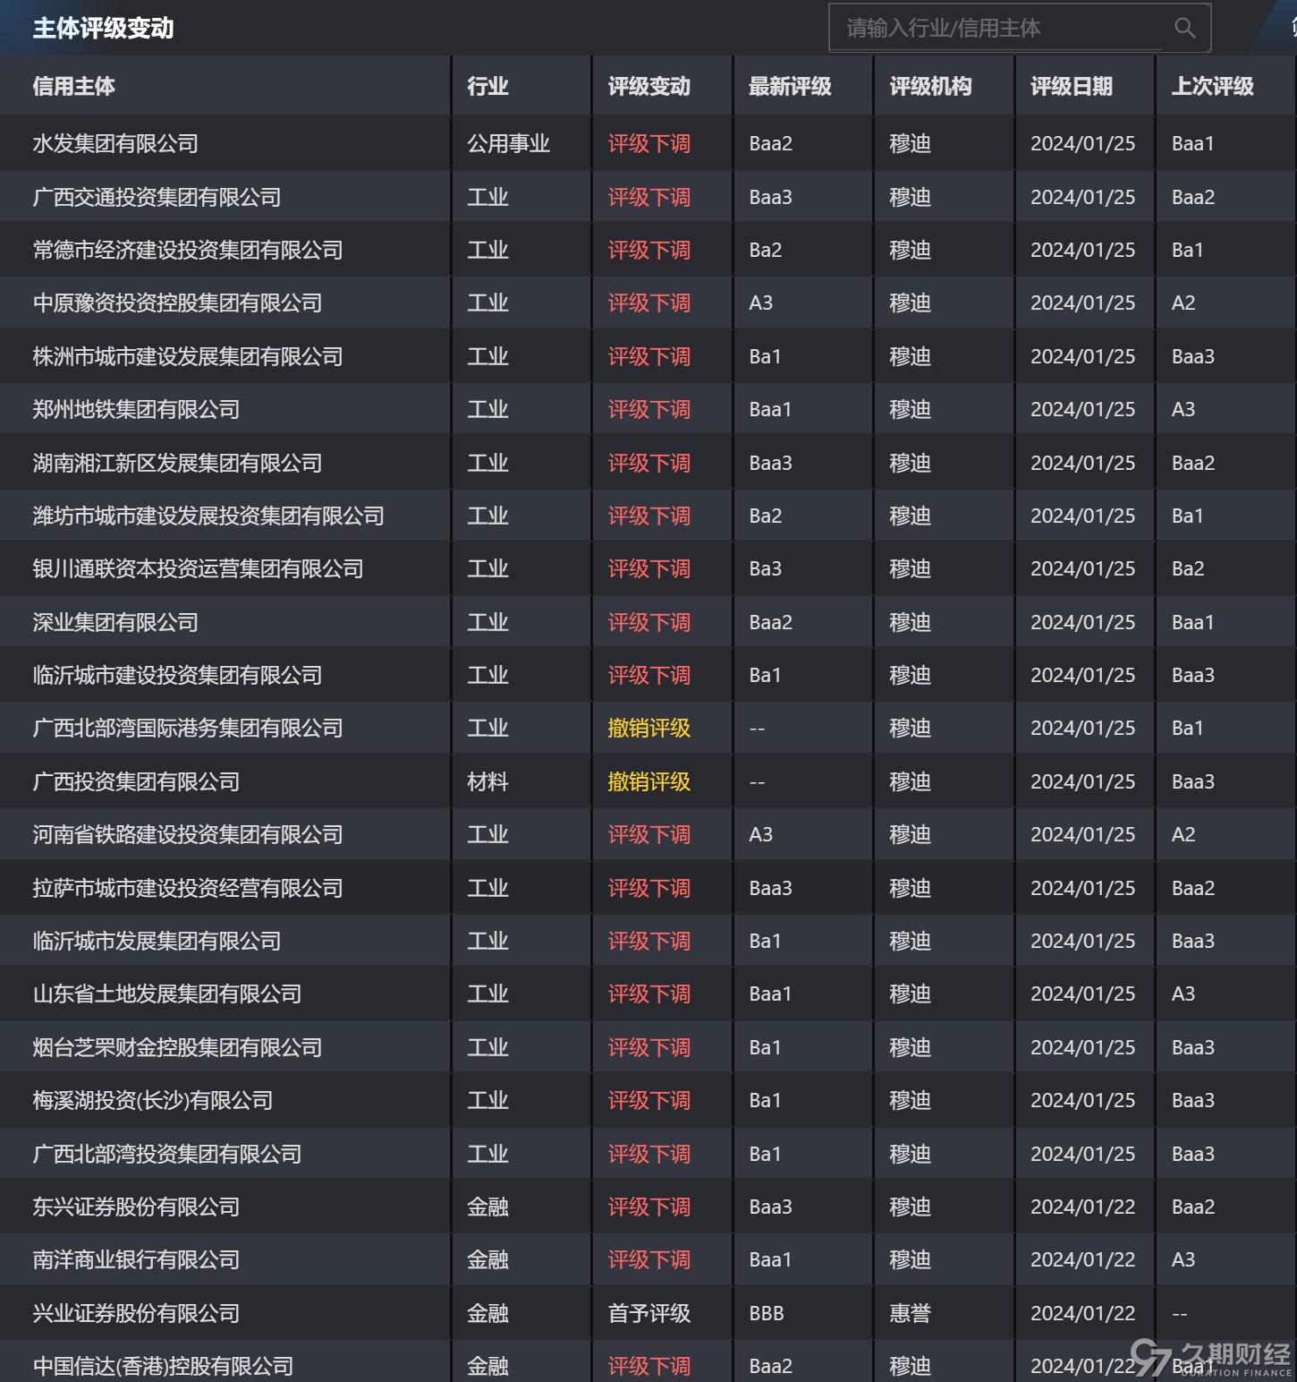
Task: Open 水发集团有限公司 entry
Action: [x=115, y=143]
